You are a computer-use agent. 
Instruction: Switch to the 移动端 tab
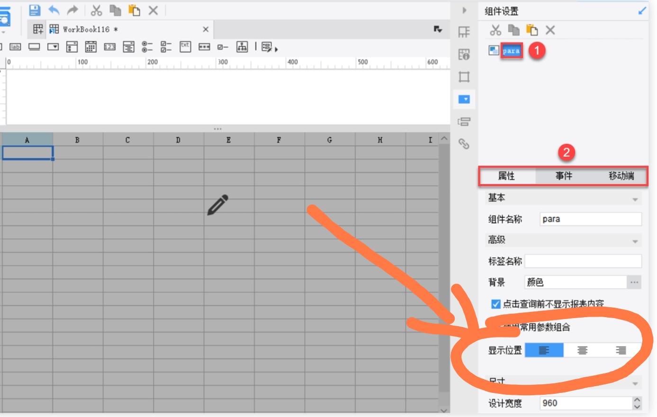click(x=621, y=176)
